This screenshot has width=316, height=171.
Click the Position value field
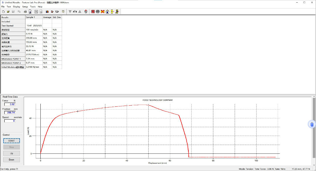pos(10,113)
